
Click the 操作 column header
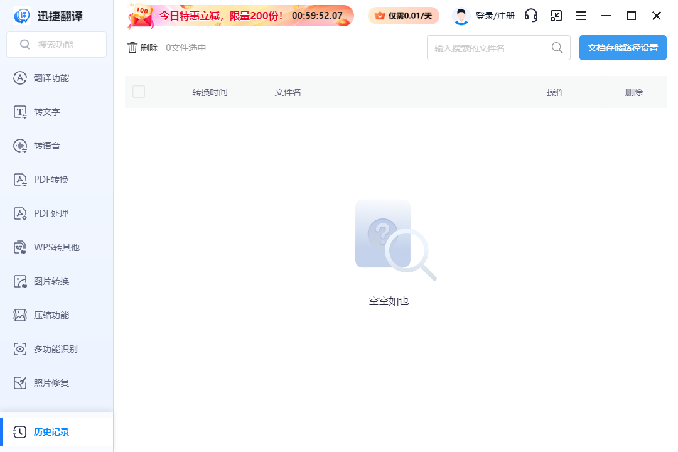point(556,92)
